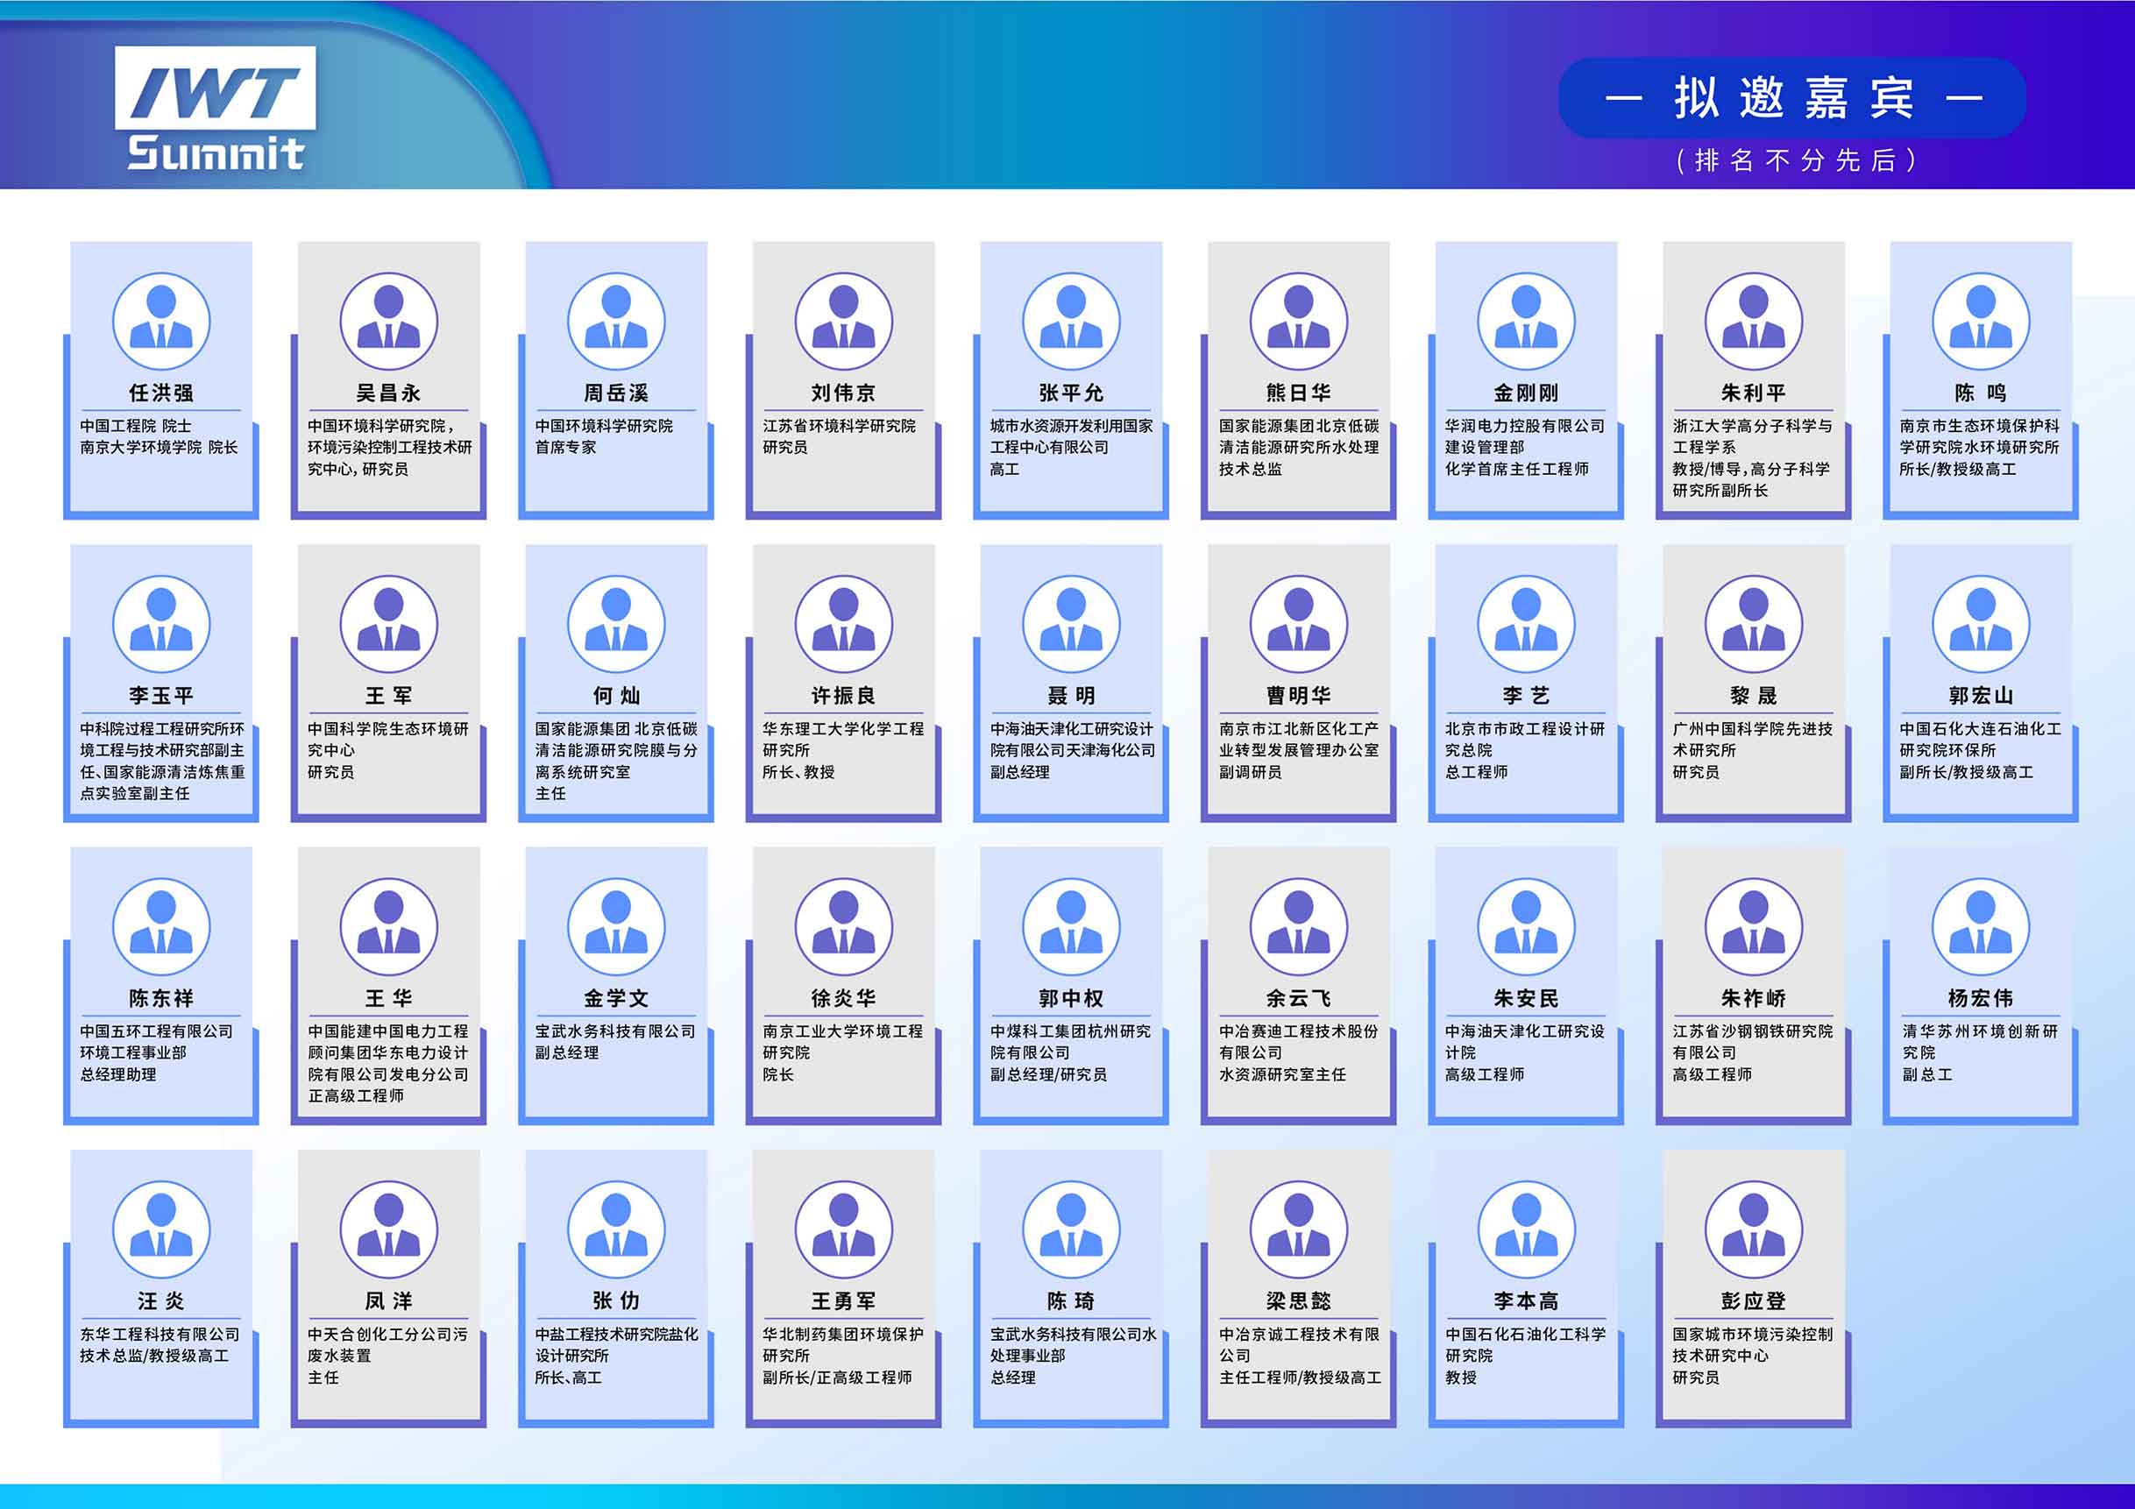
Task: Click avatar icon above 陈东祥
Action: coord(161,927)
